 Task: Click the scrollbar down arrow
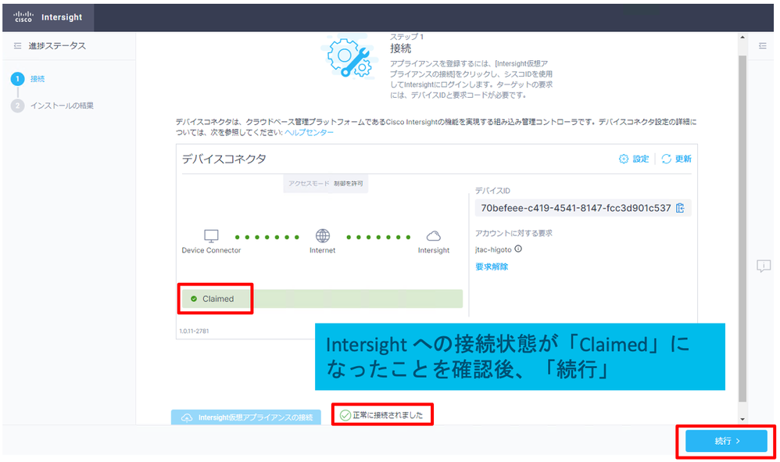click(x=742, y=419)
